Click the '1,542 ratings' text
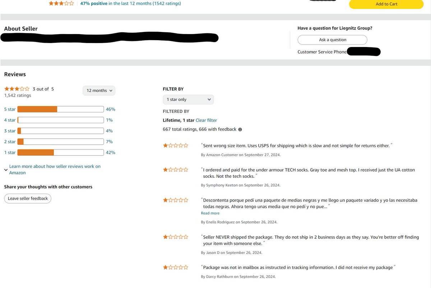Viewport: 431px width, 288px height. [18, 96]
